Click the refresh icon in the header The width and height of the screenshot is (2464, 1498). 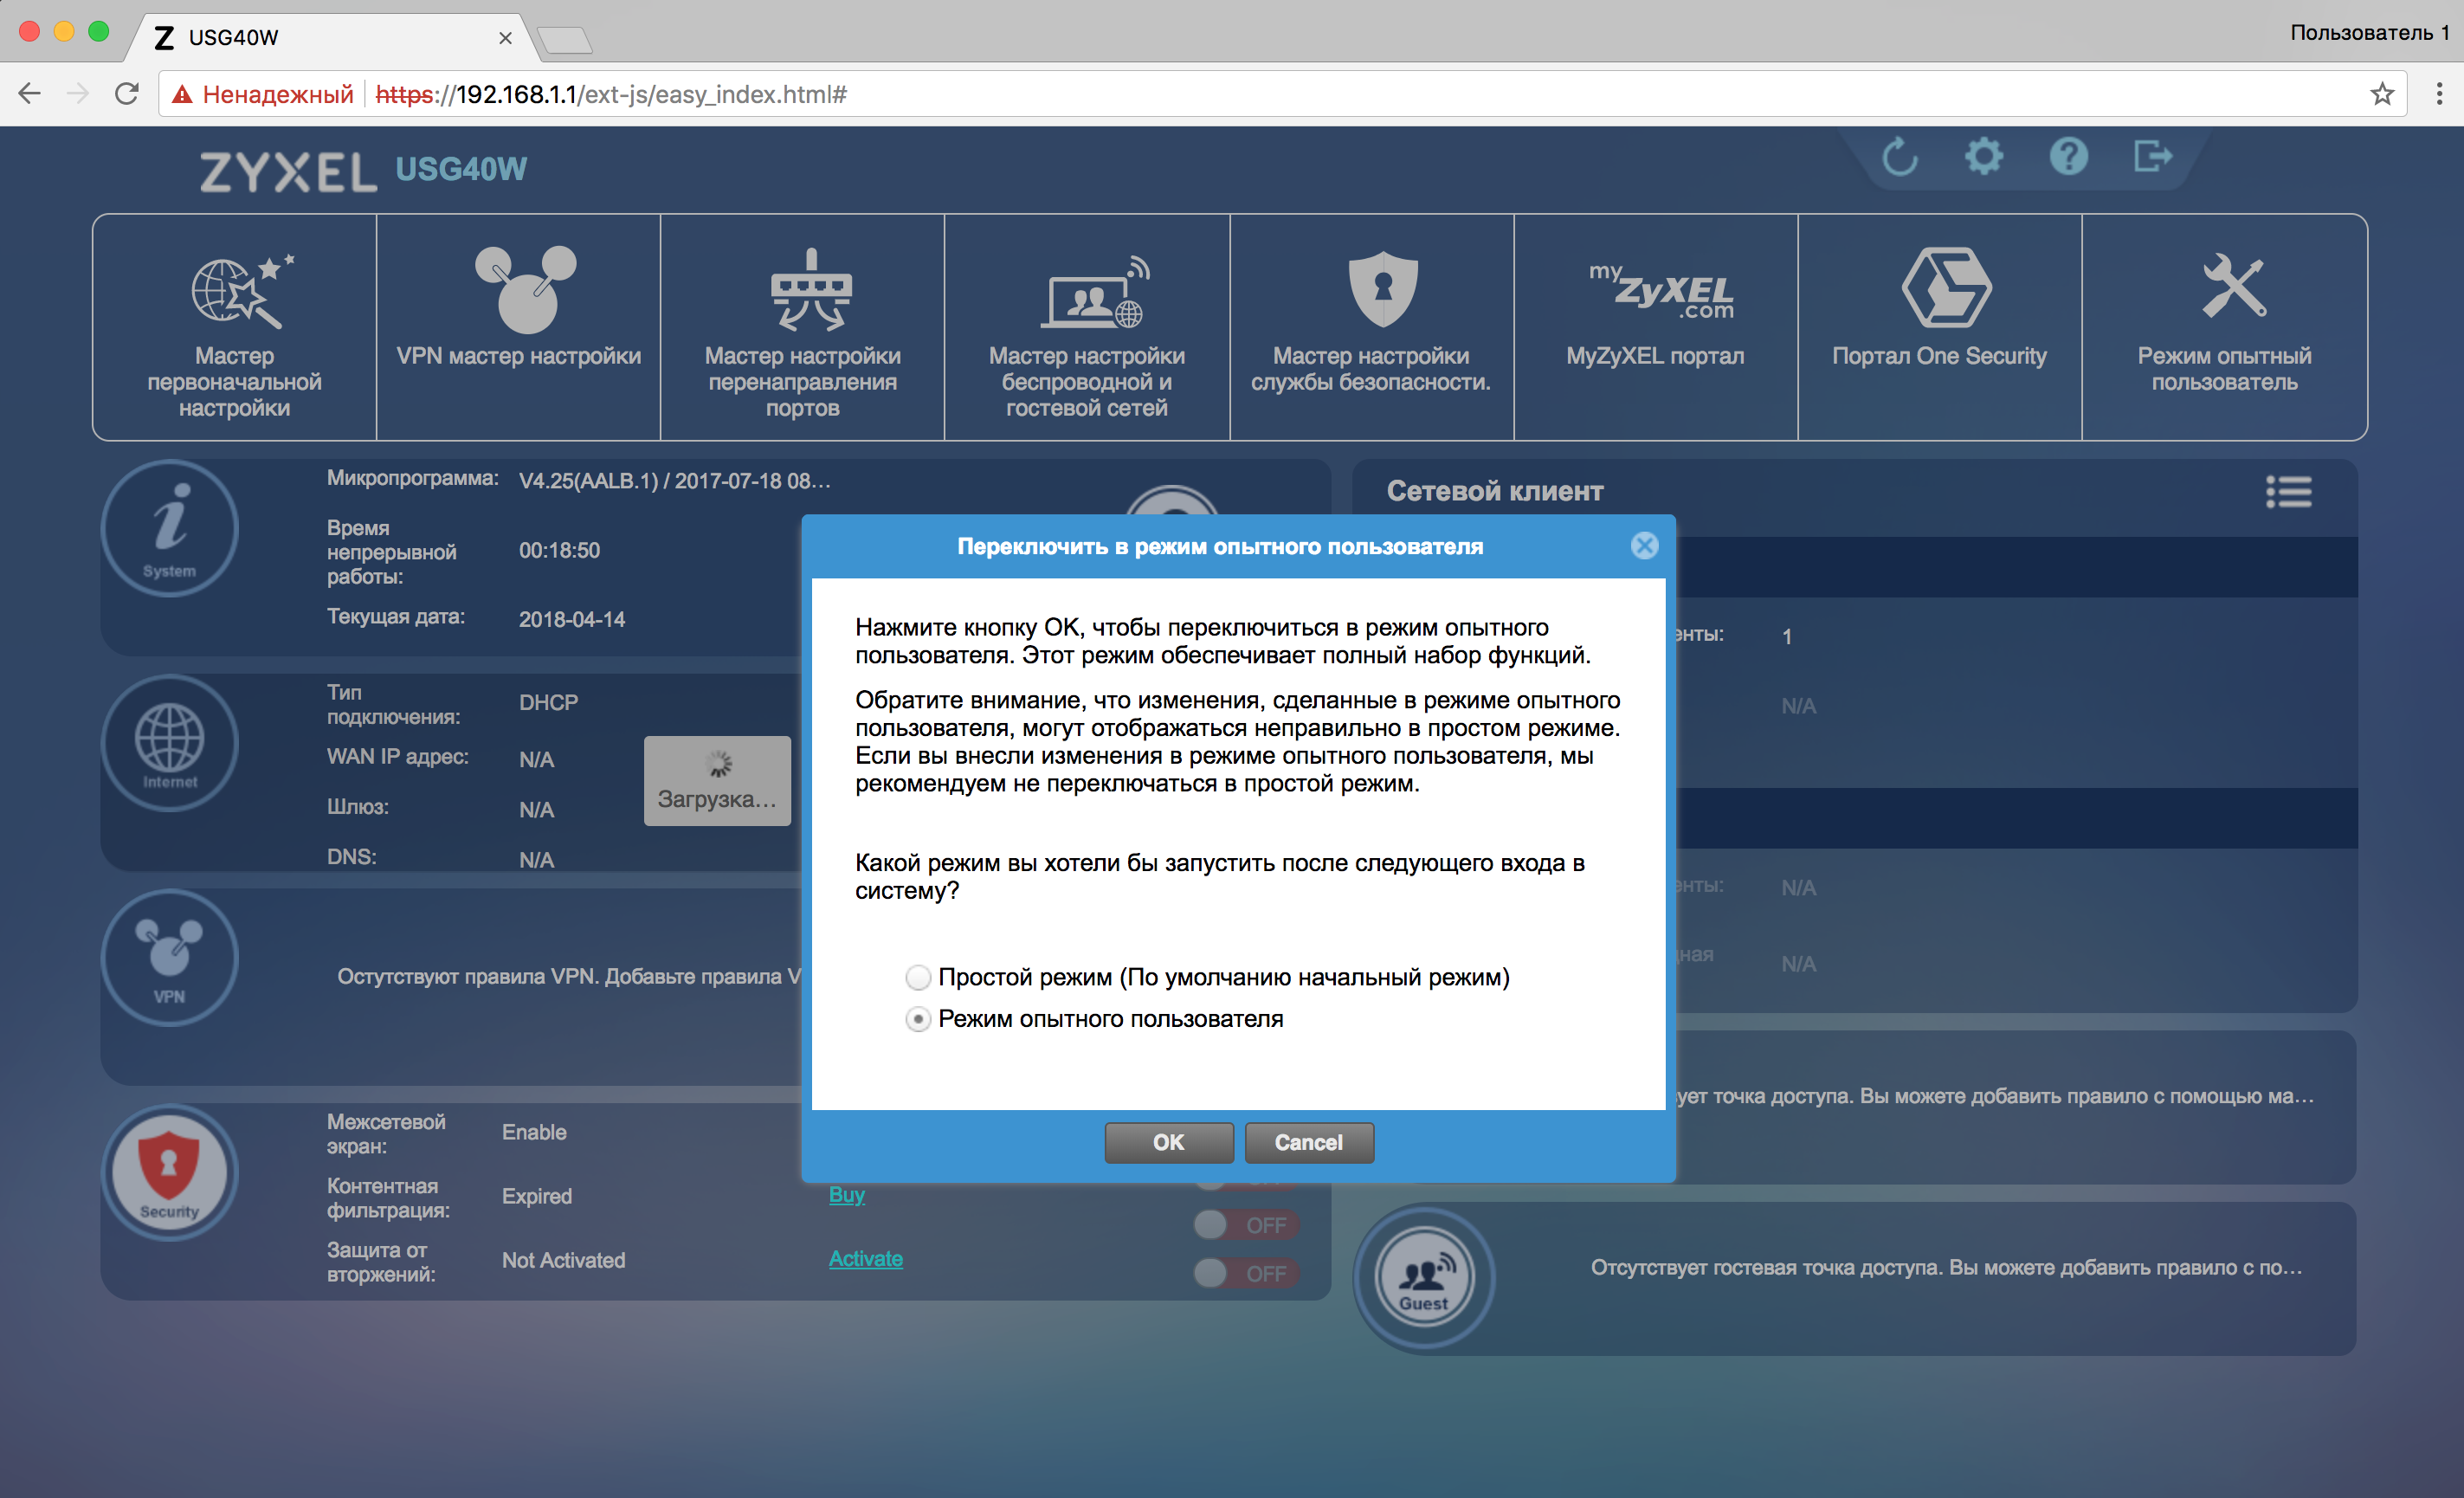coord(1899,157)
